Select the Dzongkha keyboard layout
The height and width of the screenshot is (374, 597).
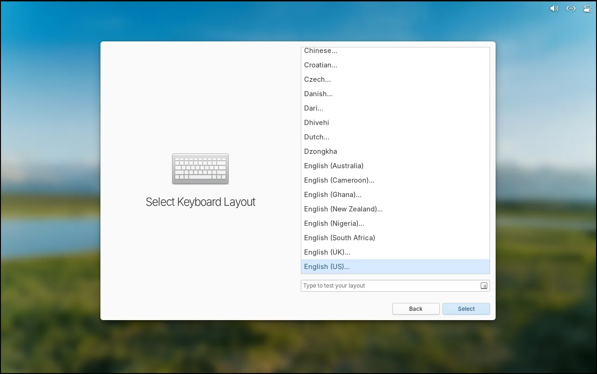point(320,151)
